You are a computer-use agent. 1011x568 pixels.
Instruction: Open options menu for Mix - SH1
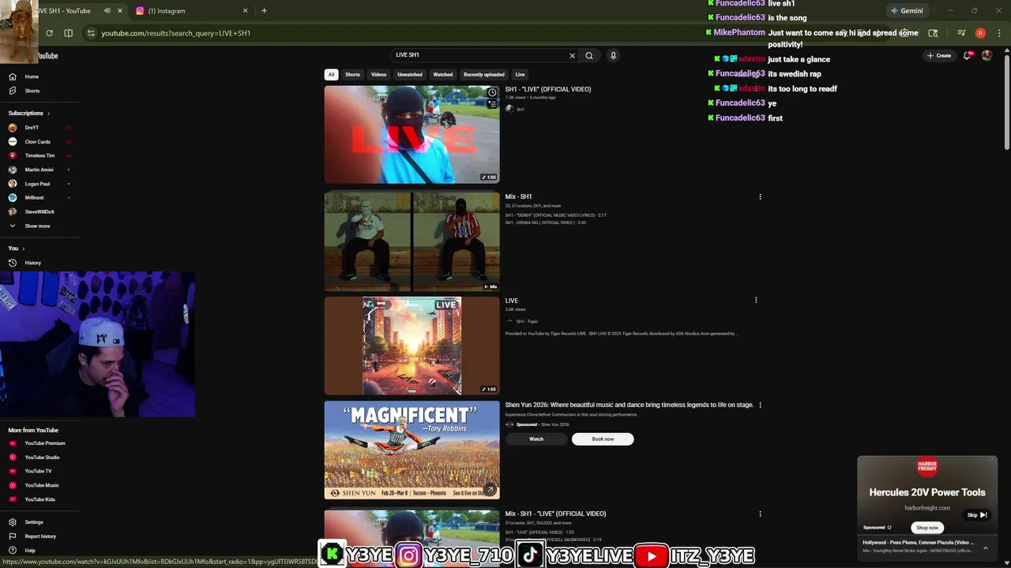coord(760,196)
